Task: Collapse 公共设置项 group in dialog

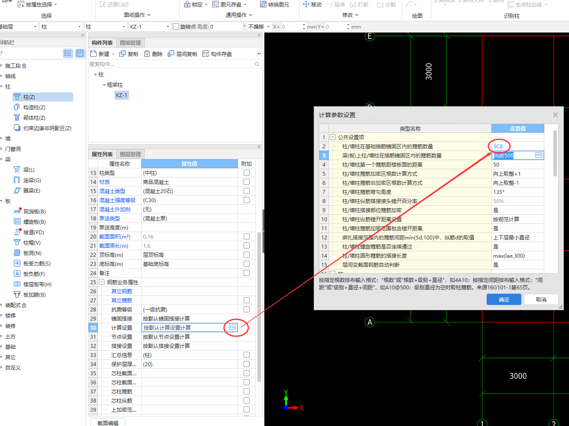Action: [x=333, y=137]
